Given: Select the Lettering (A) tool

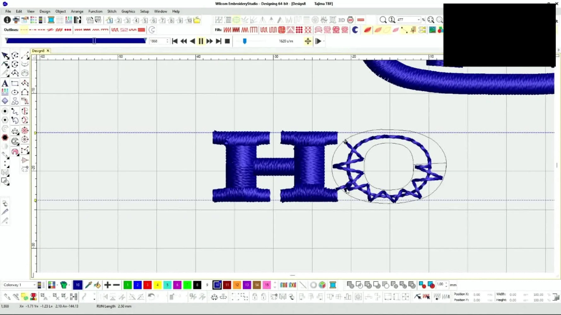Looking at the screenshot, I should [x=5, y=83].
